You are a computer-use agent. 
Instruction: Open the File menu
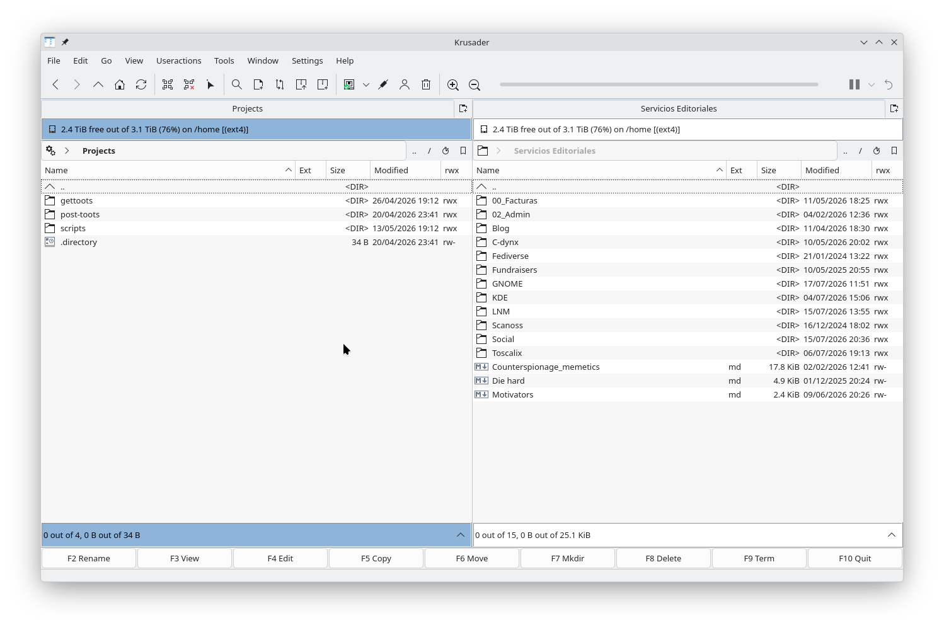click(54, 60)
